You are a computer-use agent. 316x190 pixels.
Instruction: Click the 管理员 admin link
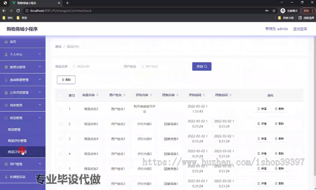[276, 29]
